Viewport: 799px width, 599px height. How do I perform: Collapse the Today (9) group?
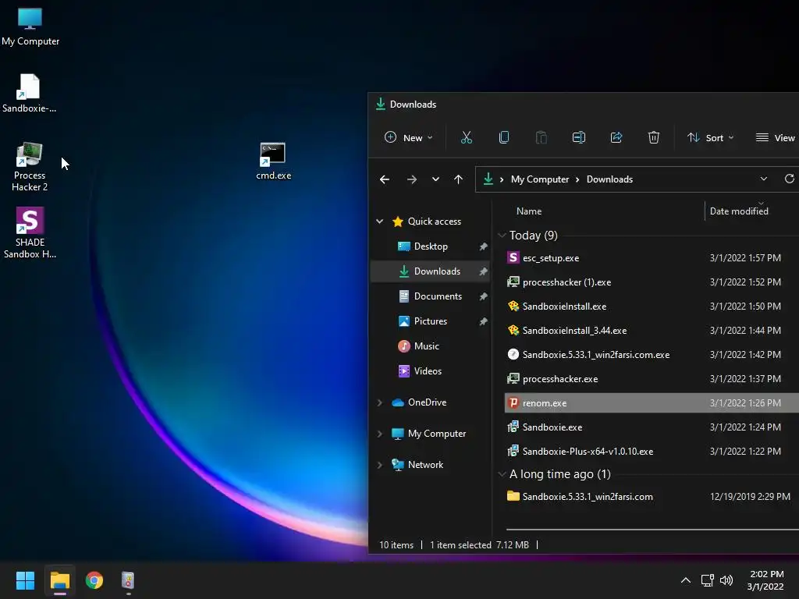click(x=502, y=236)
